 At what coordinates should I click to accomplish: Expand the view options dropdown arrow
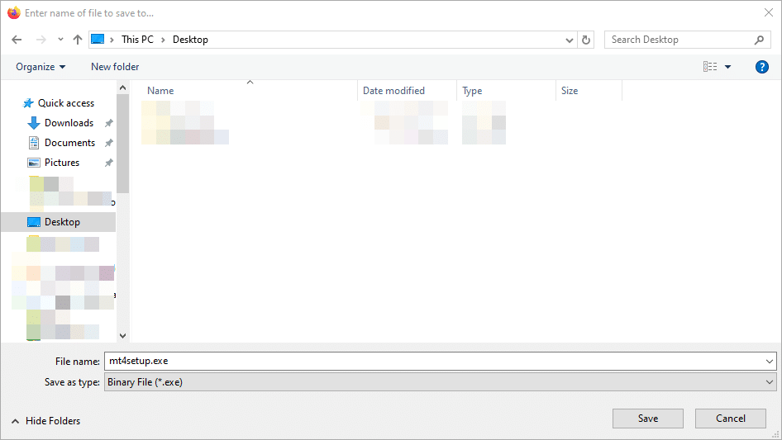tap(728, 67)
